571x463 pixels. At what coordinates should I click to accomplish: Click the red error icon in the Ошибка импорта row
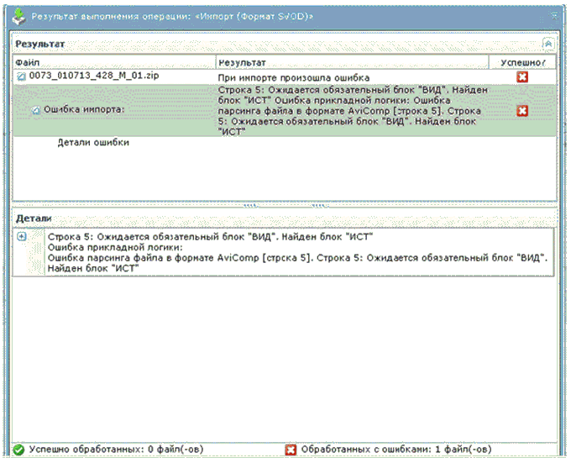522,110
